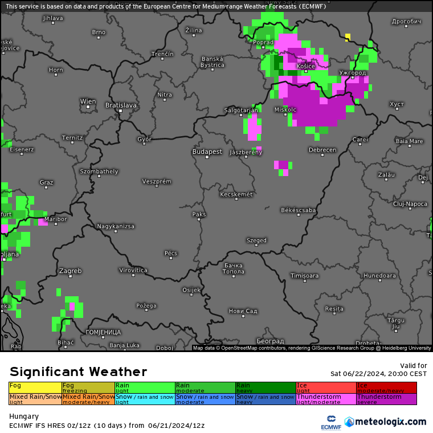Viewport: 433px width, 433px height.
Task: Click the Snow light cyan legend swatch
Action: click(x=145, y=399)
